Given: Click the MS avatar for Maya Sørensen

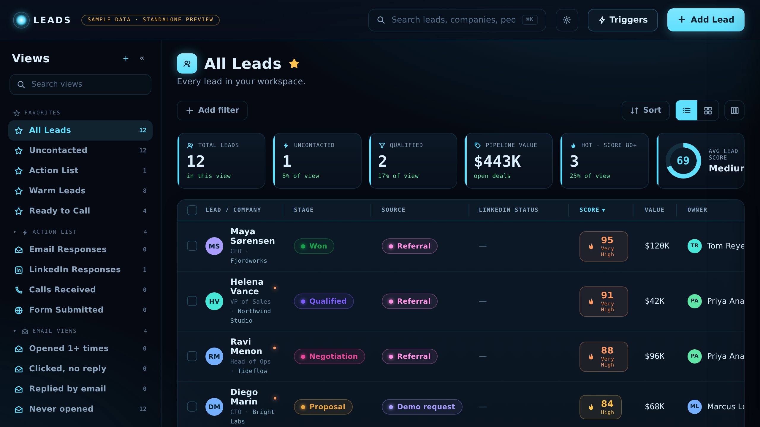Looking at the screenshot, I should (214, 246).
